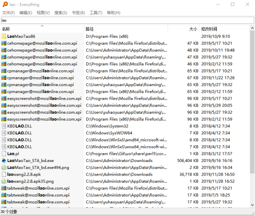Screen dimensions: 255x216
Task: Click the scrollbar up arrow
Action: [252, 28]
